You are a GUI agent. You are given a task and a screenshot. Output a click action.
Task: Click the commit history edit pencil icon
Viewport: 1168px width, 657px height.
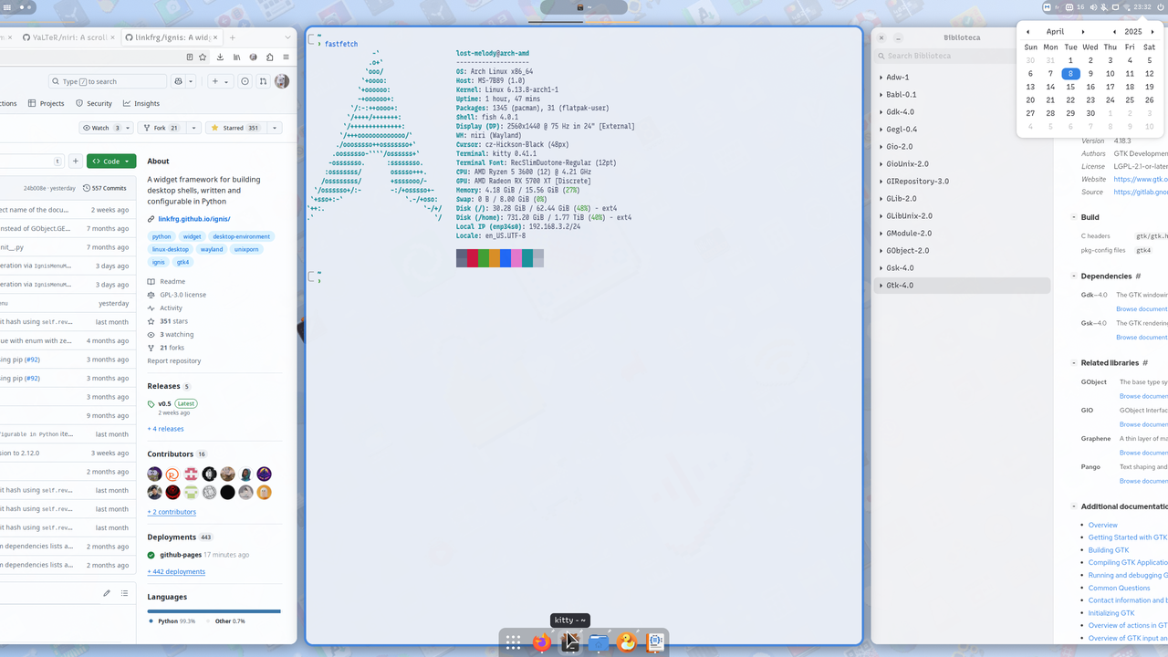106,593
